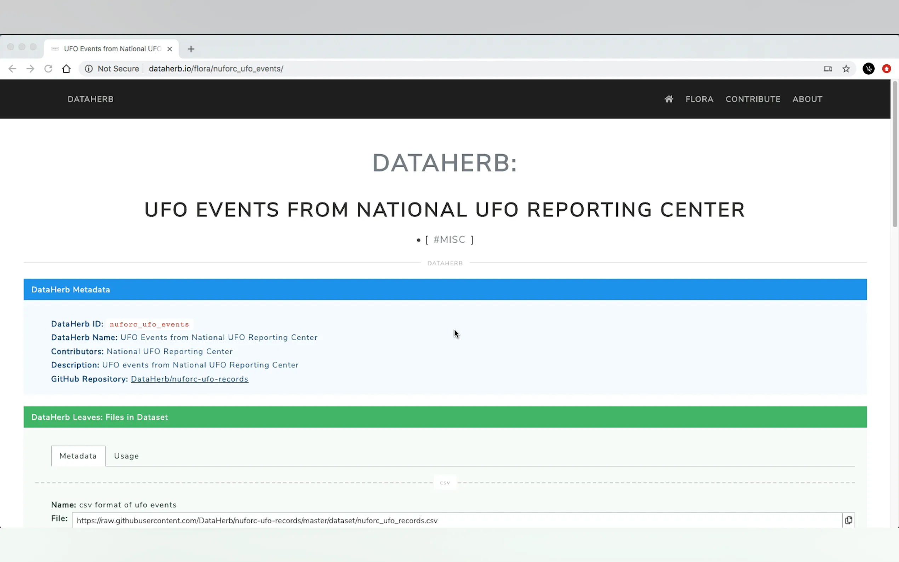Screen dimensions: 899x562
Task: Click the Contributors National UFO Reporting Center line
Action: (x=142, y=352)
